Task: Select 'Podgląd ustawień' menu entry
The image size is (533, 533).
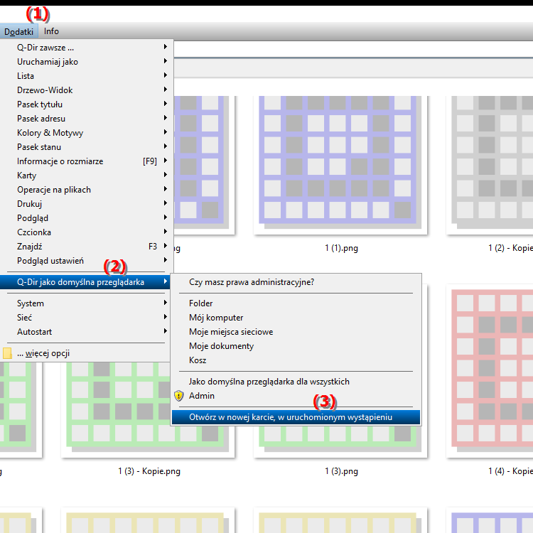Action: (87, 261)
